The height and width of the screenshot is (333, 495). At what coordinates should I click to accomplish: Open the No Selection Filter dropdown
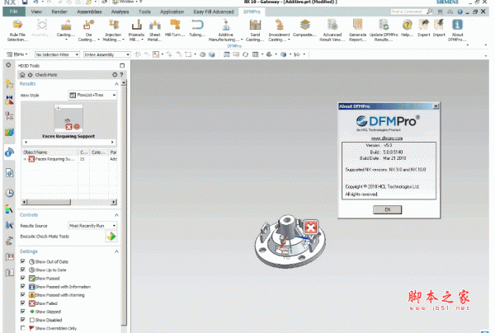point(57,54)
